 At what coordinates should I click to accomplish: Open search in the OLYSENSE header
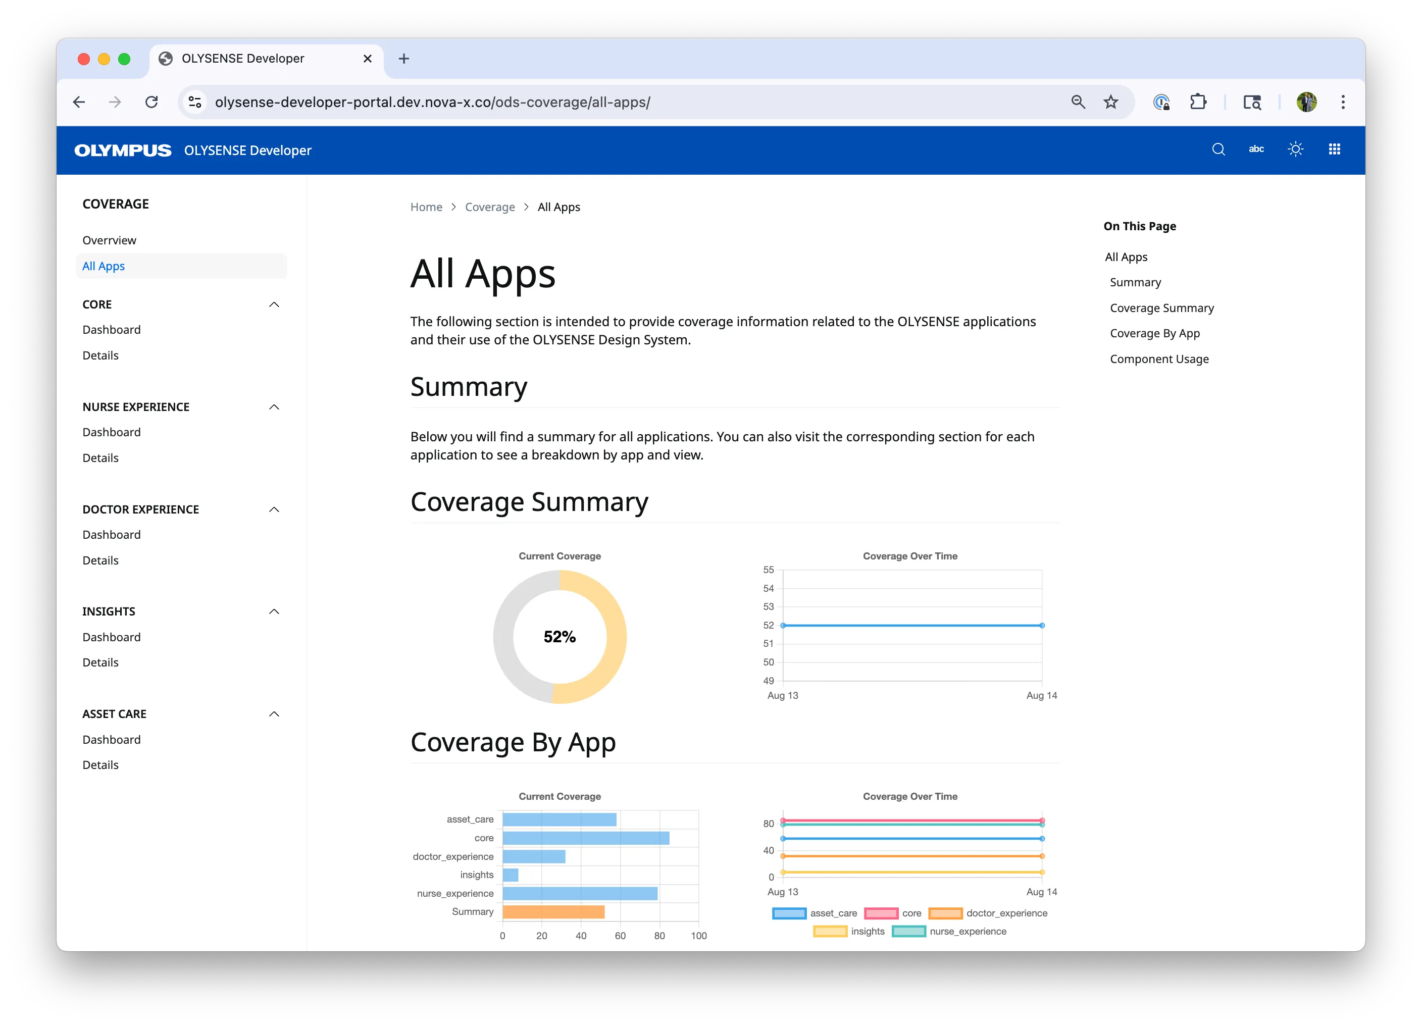(x=1218, y=149)
